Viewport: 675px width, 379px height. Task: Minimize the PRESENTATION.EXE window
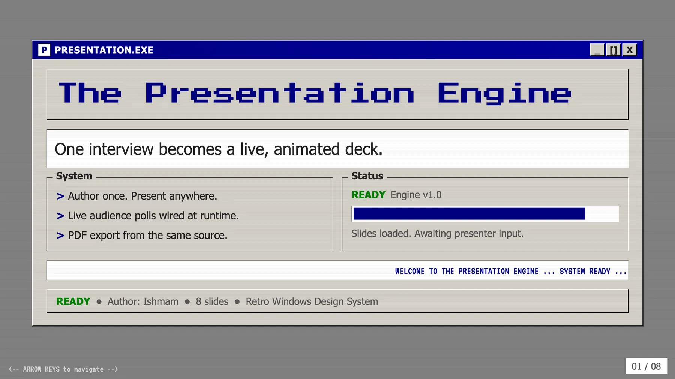[x=597, y=49]
